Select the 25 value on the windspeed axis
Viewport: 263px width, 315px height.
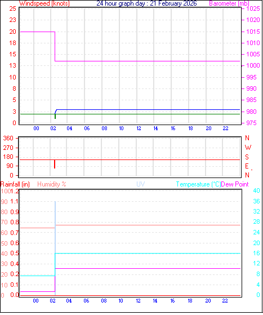click(12, 8)
